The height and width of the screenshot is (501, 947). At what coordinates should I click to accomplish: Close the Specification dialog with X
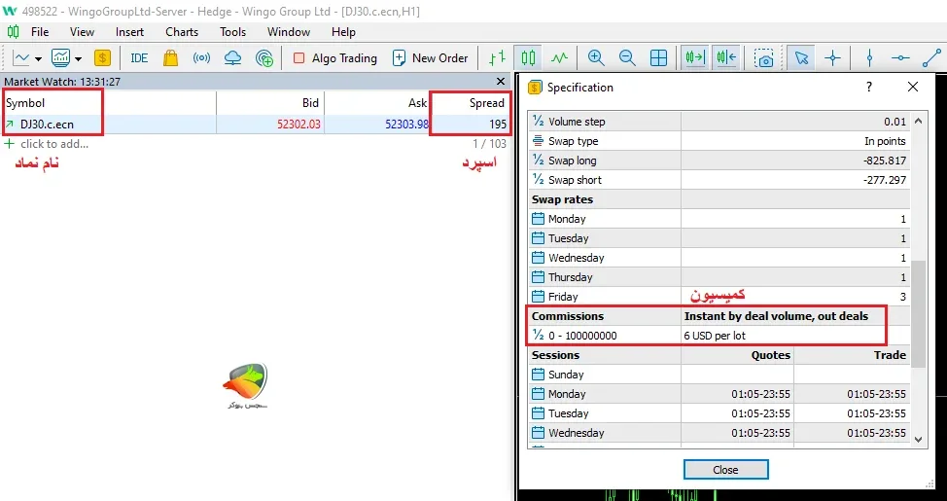[x=913, y=87]
